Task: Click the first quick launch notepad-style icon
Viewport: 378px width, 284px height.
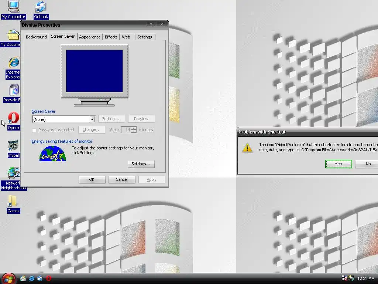Action: pos(23,278)
